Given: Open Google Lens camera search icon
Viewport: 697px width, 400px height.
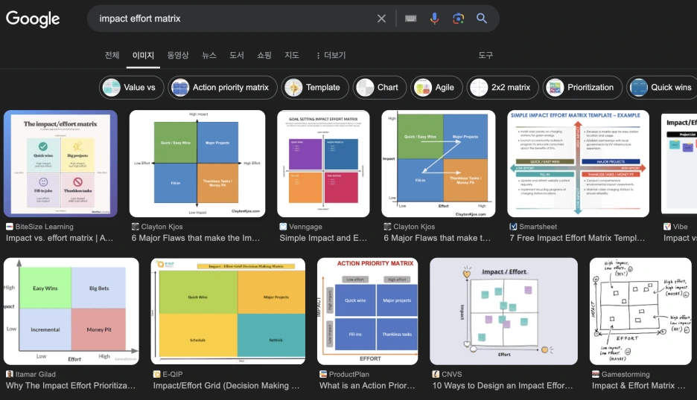Looking at the screenshot, I should point(458,18).
